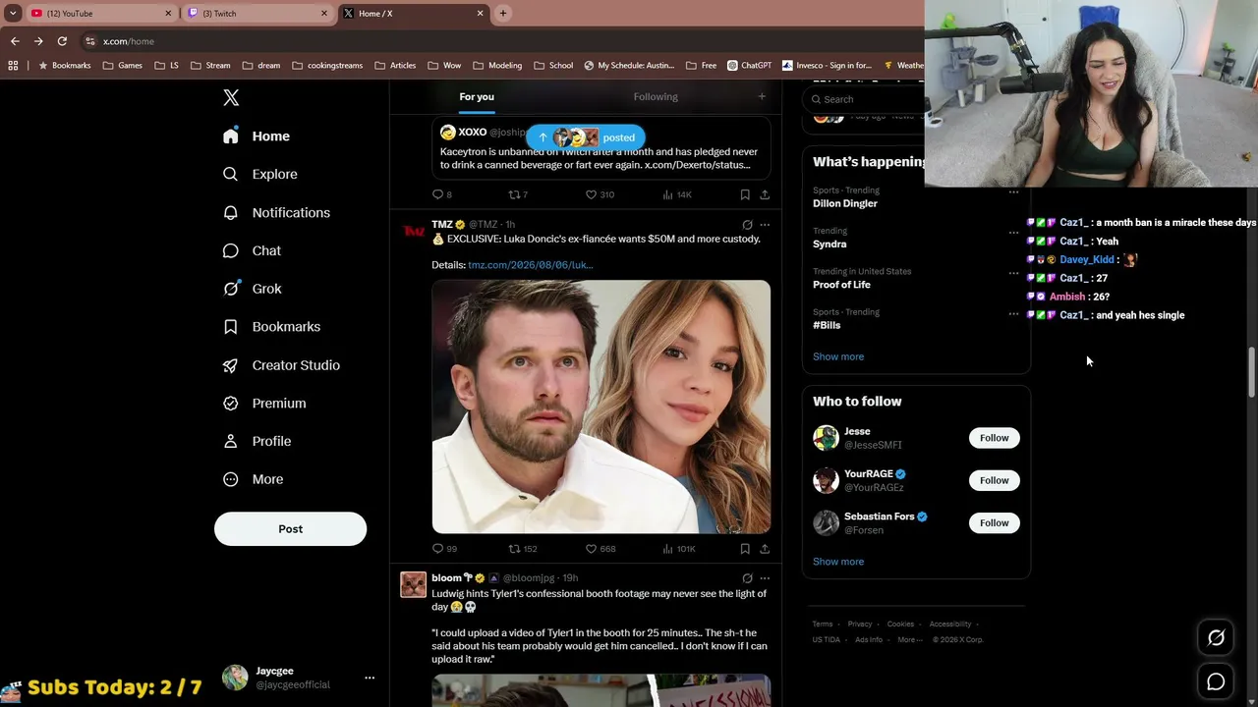Show more Who to follow suggestions

pyautogui.click(x=838, y=562)
